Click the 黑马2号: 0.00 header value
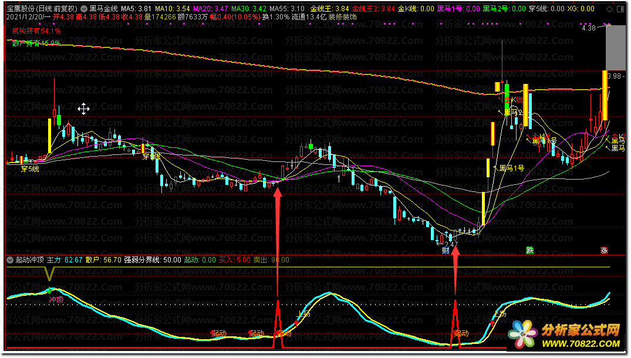This screenshot has height=358, width=631. (x=504, y=8)
